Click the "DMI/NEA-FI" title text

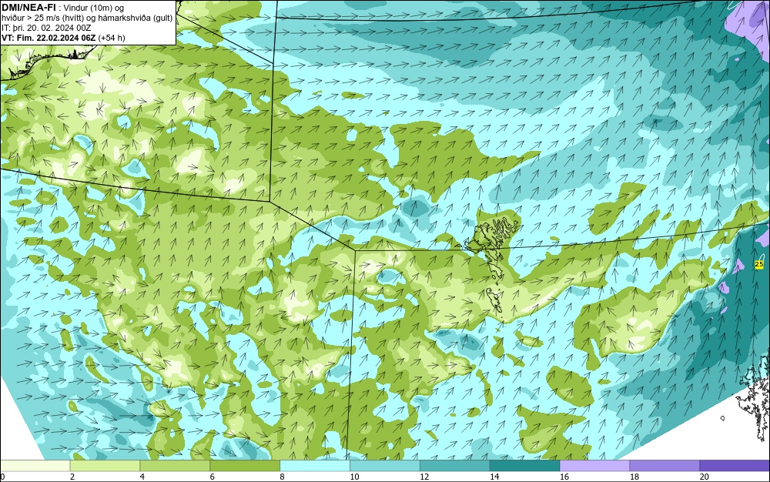point(28,7)
